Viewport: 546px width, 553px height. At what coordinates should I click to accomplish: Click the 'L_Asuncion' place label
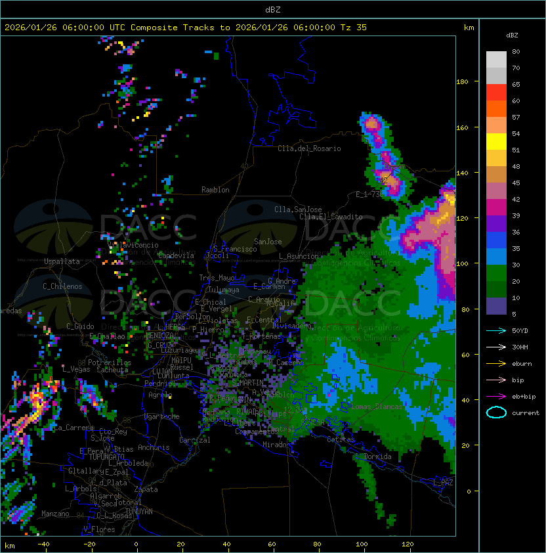tap(299, 256)
